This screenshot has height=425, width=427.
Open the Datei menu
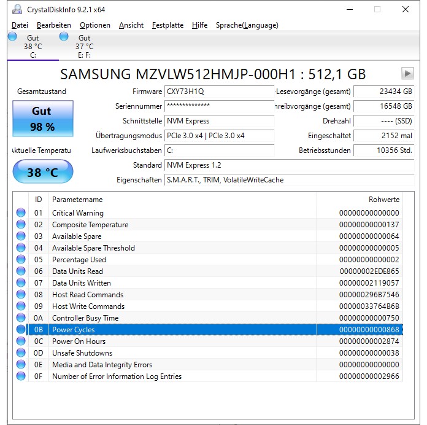pos(20,25)
